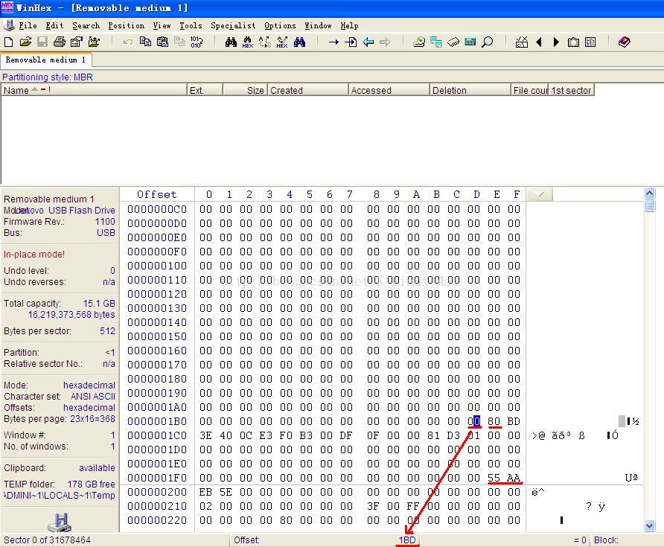Click the magnifier Analyze icon
Screen dimensions: 664x547
[488, 42]
